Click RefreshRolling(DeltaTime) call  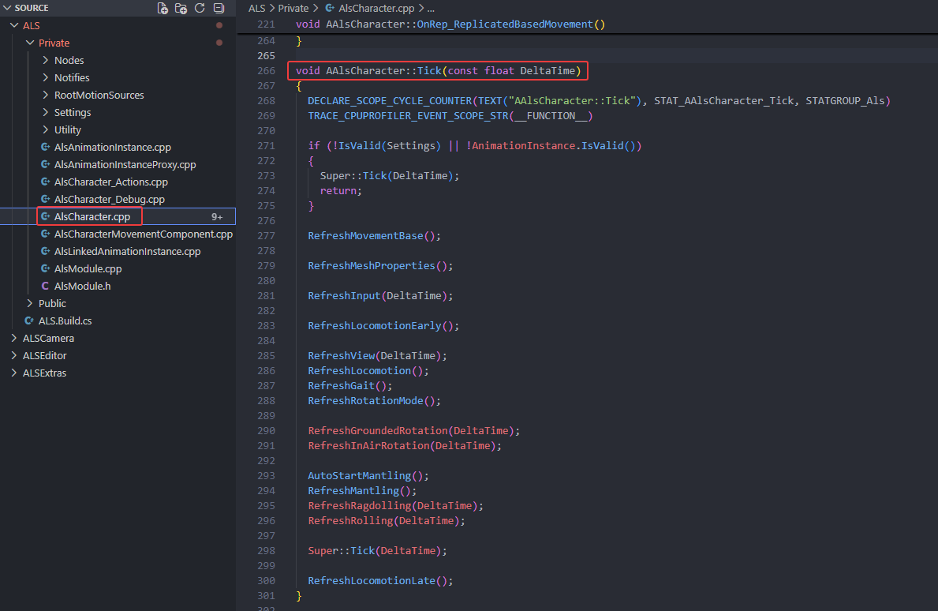coord(387,520)
